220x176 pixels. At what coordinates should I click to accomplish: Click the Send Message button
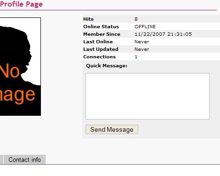(112, 129)
